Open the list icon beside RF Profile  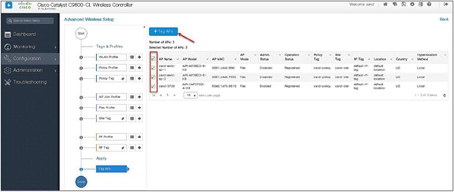click(x=132, y=137)
